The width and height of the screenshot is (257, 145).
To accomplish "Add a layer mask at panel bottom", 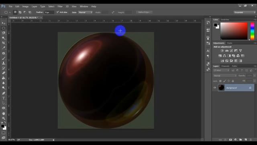I will (230, 140).
